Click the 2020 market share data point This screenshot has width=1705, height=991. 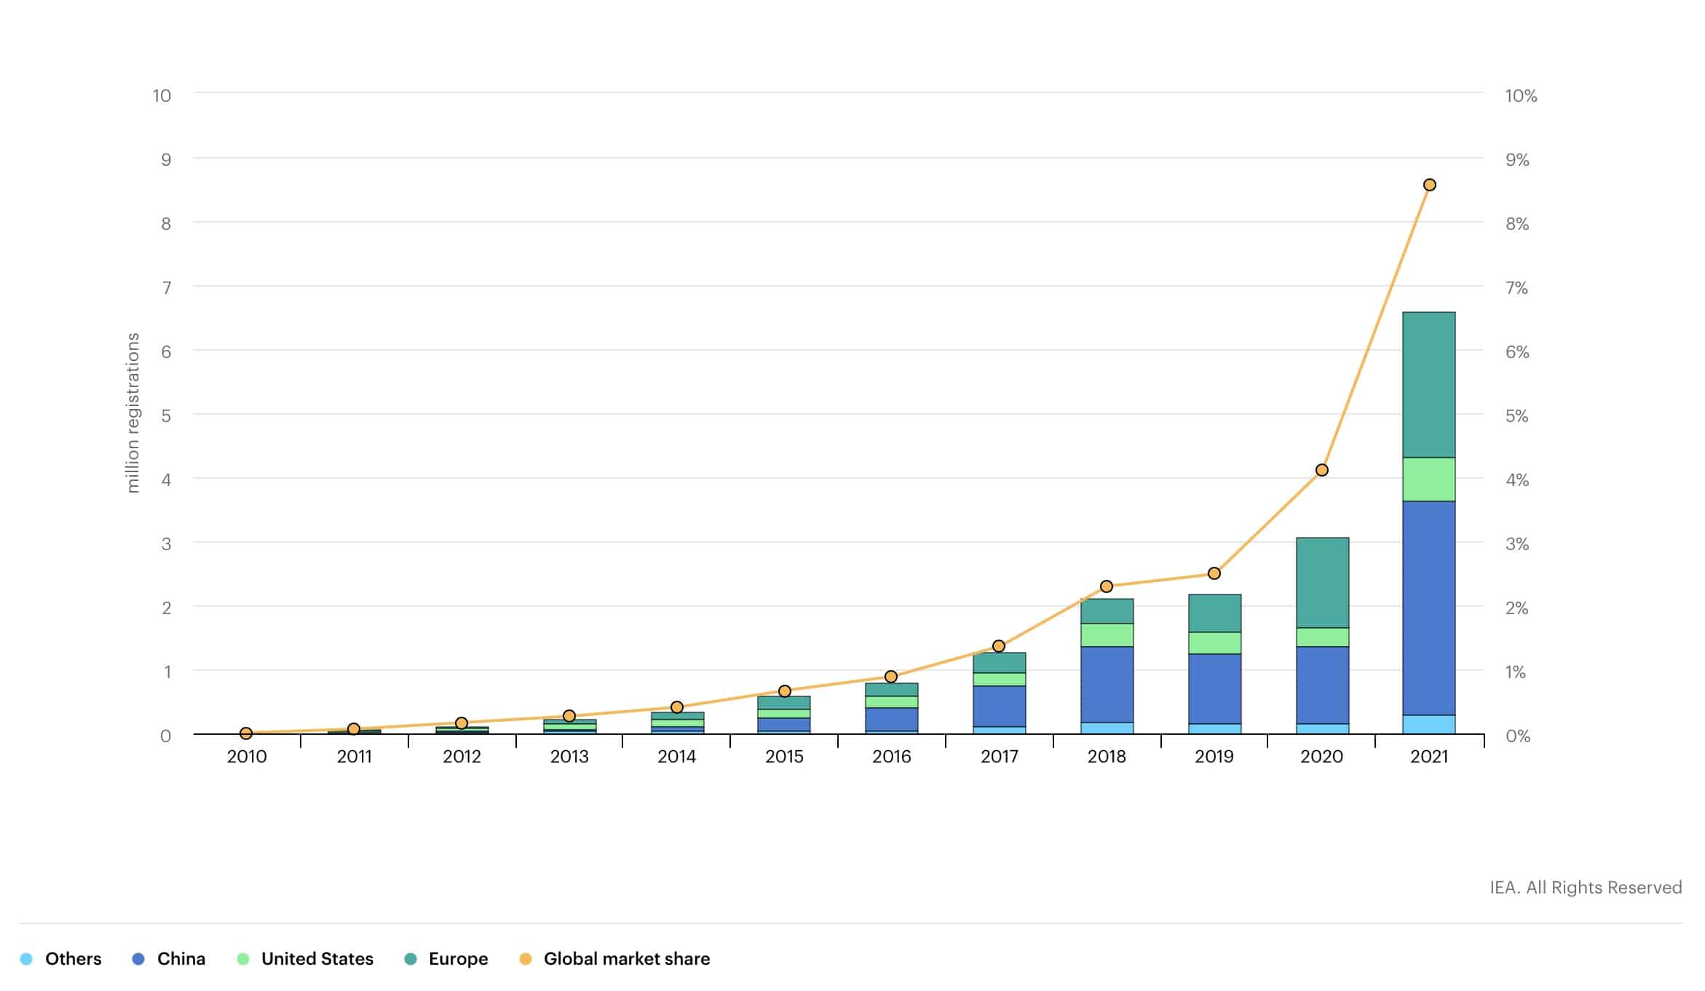pos(1322,470)
